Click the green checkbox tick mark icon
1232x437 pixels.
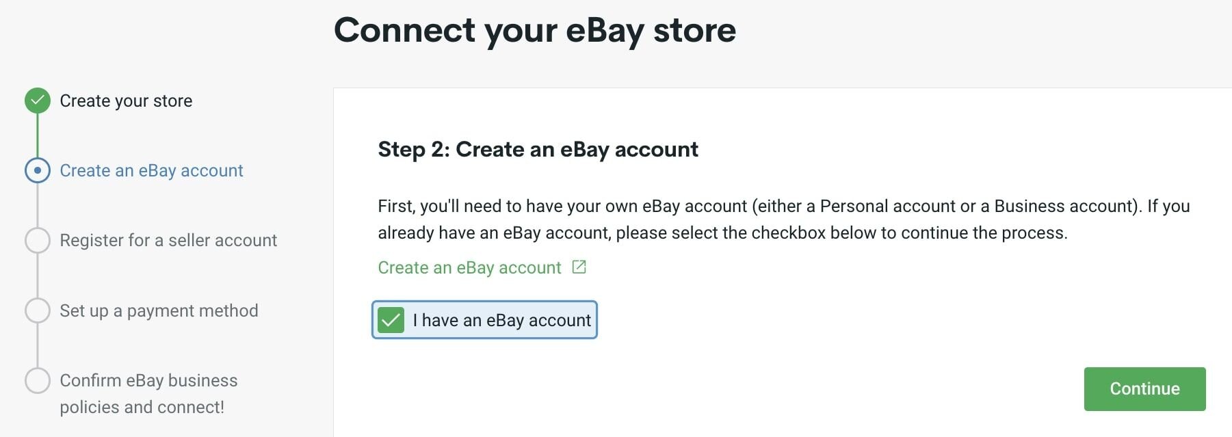[390, 319]
